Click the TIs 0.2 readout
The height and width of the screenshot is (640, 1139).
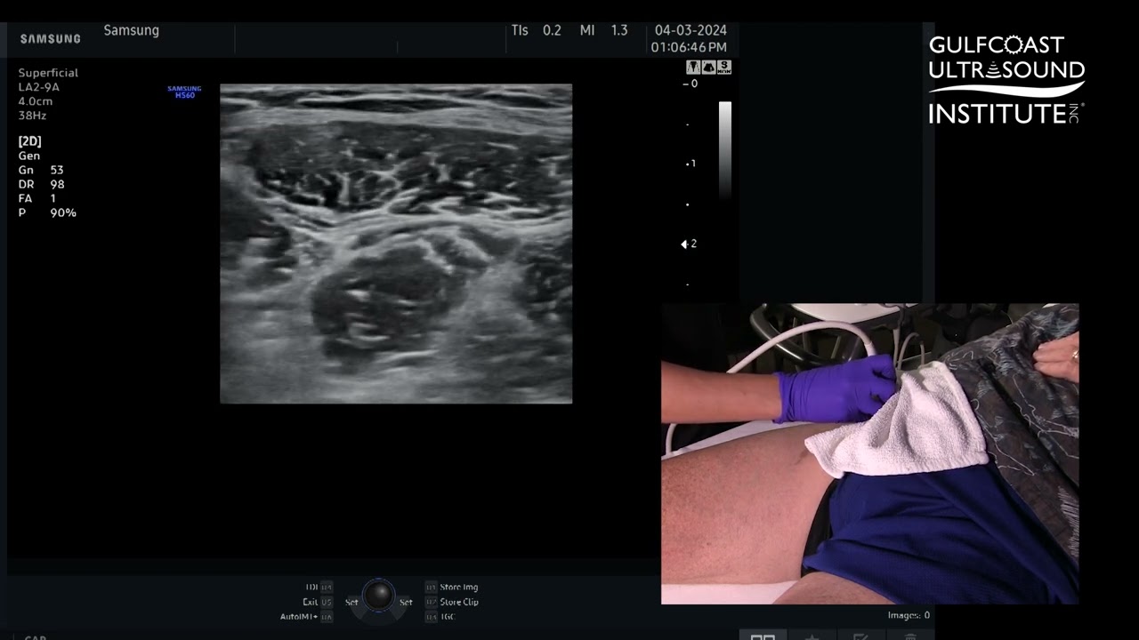pos(536,30)
